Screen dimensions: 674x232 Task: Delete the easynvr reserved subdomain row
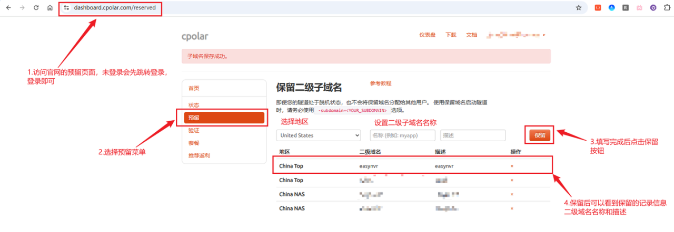coord(512,166)
